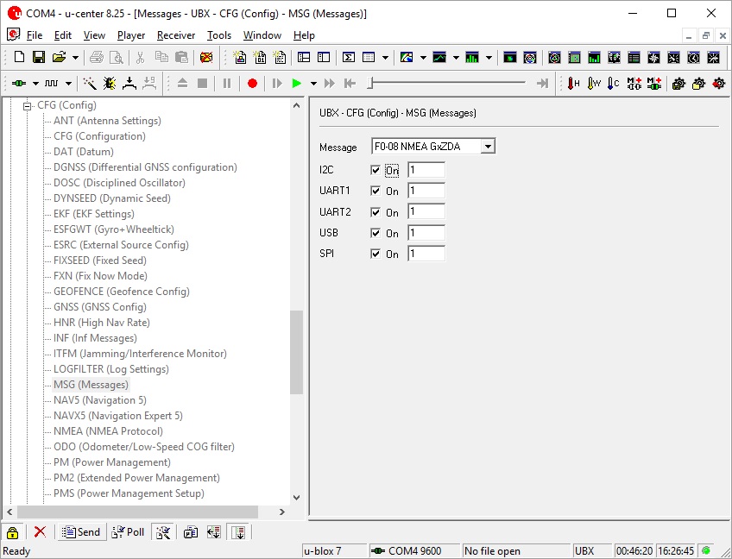Click the red Hotstart thermometer icon
This screenshot has width=732, height=559.
[x=573, y=83]
